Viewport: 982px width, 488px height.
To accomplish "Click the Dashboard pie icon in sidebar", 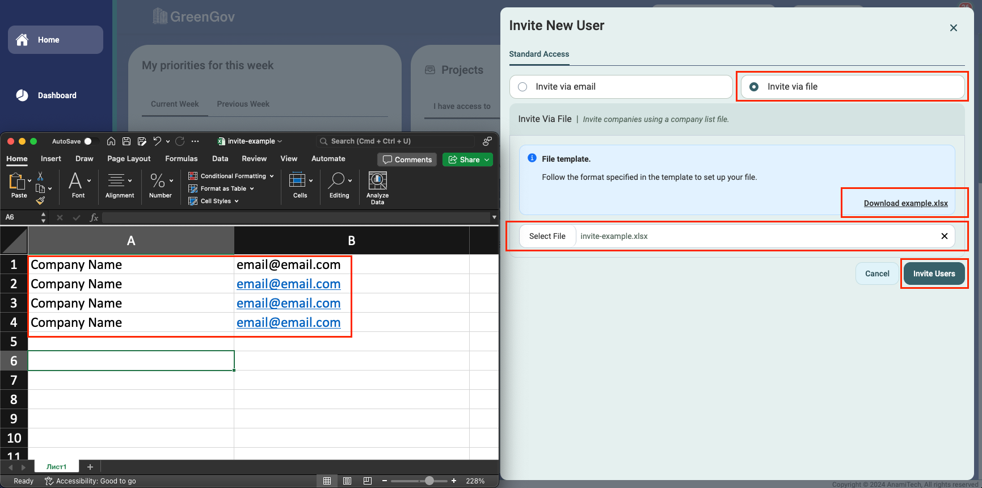I will click(22, 95).
